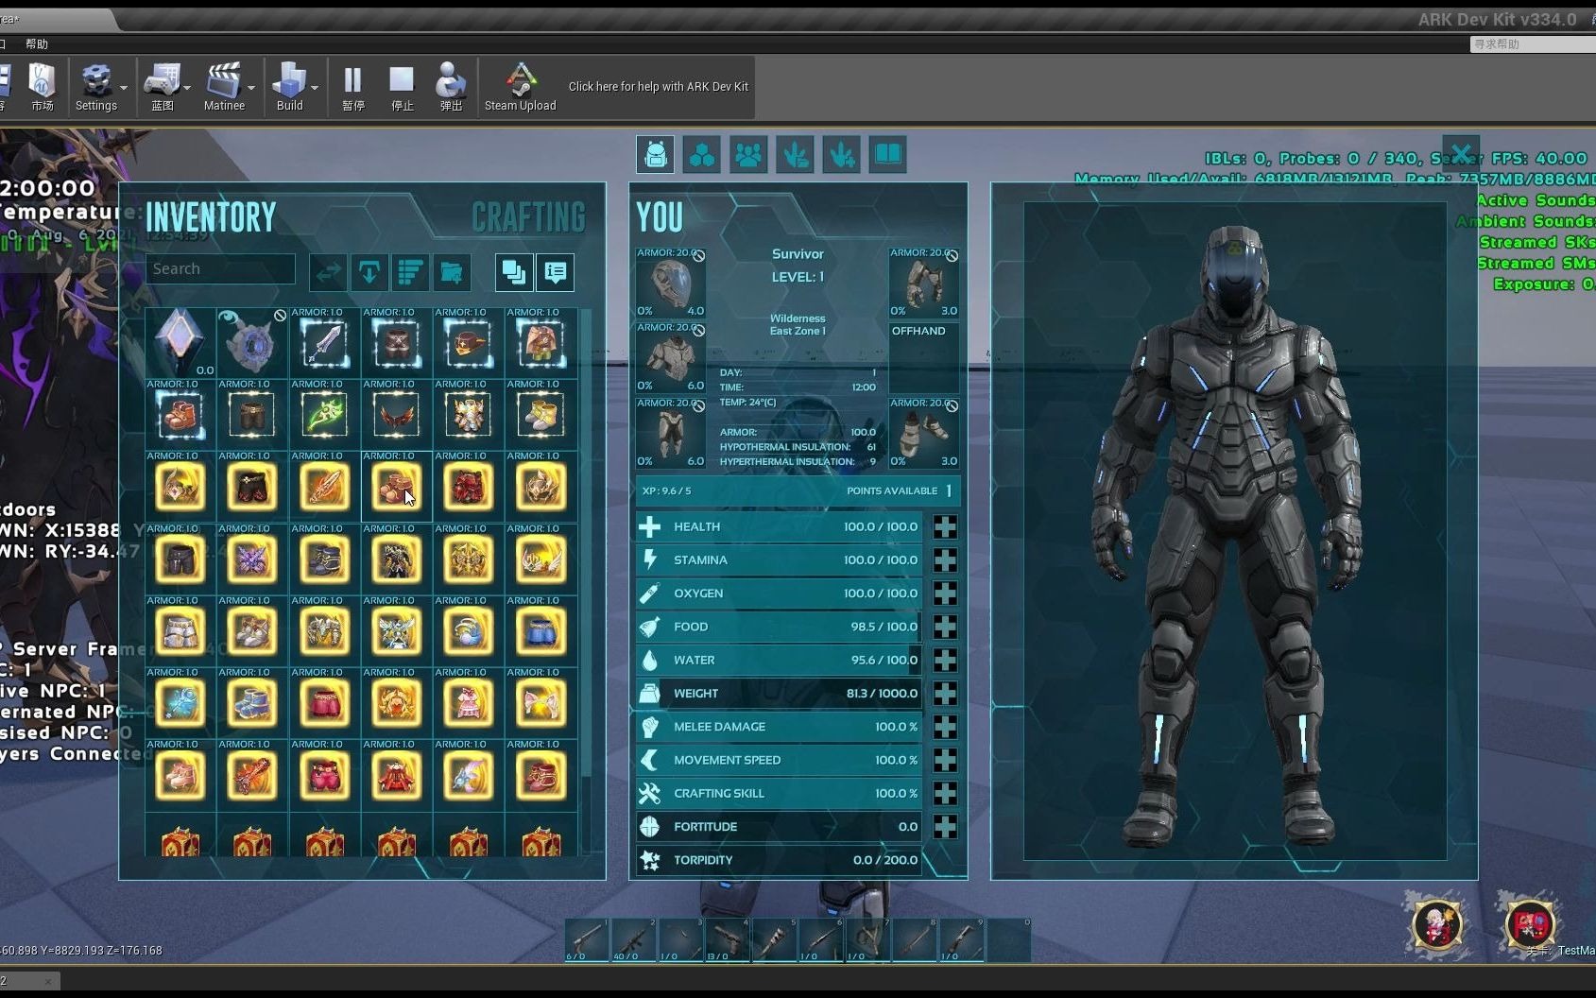Close the inventory screen with X
The width and height of the screenshot is (1596, 998).
coord(1461,153)
